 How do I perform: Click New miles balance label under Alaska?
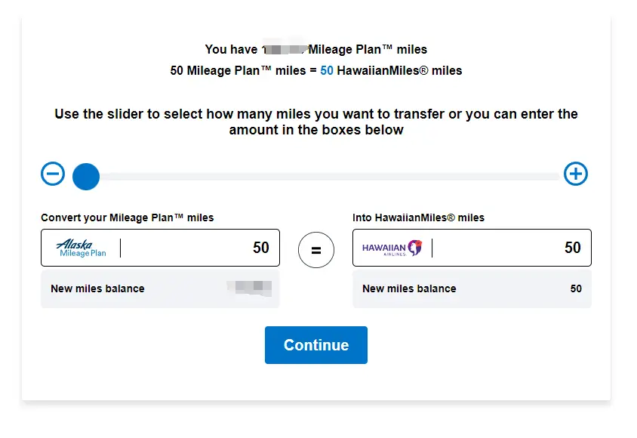tap(97, 288)
